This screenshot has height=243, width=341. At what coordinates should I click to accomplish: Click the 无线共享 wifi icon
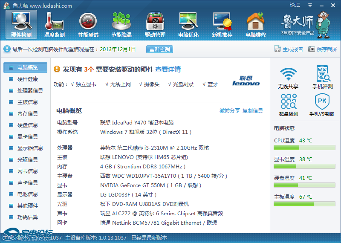[288, 74]
